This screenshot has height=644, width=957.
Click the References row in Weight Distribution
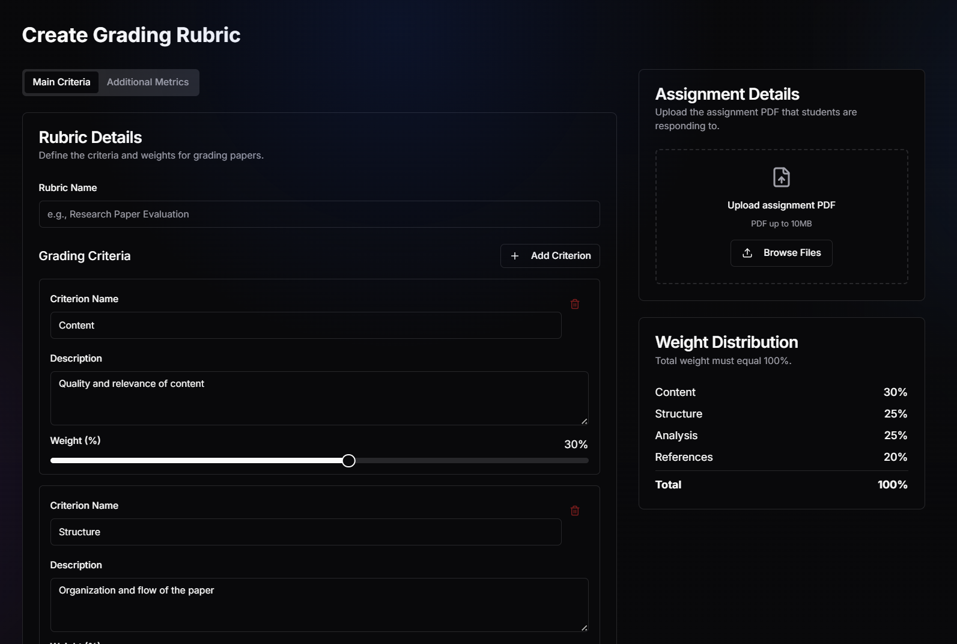click(x=782, y=457)
